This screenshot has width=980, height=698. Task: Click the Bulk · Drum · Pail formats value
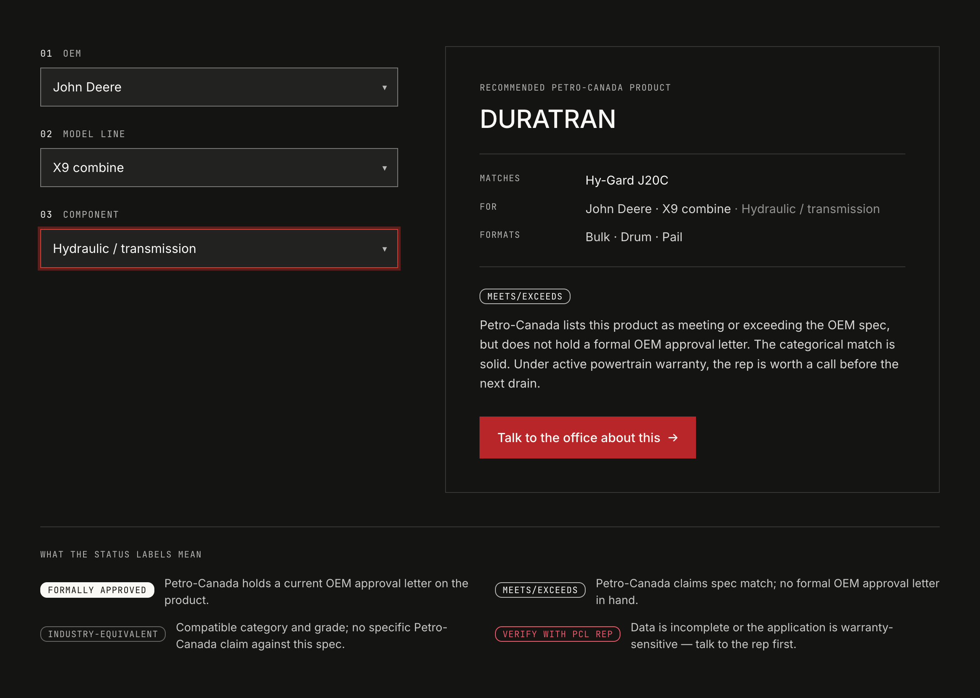click(x=633, y=237)
